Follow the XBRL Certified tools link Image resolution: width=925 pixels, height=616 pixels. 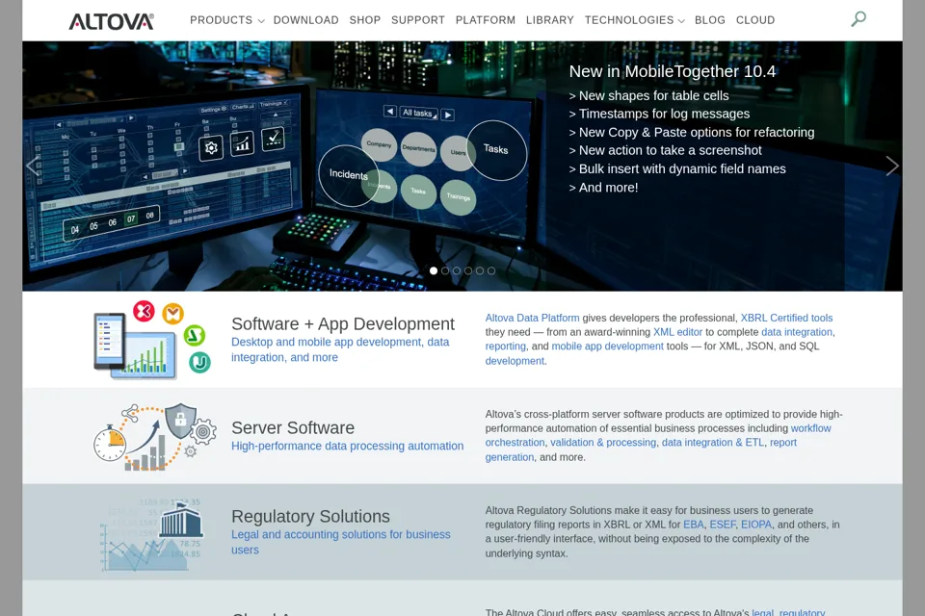click(786, 318)
